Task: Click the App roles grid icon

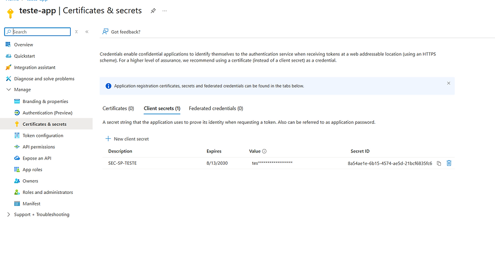Action: pos(17,170)
